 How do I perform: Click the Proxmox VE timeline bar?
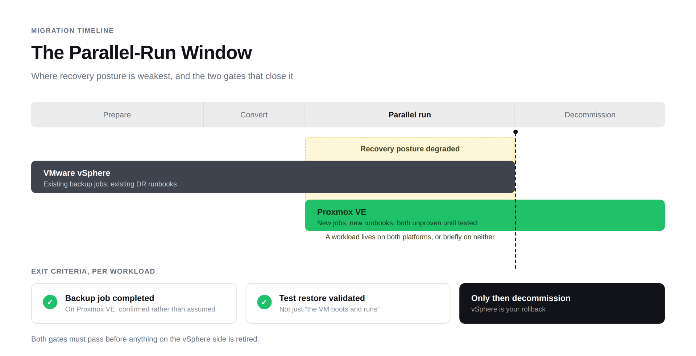point(485,215)
